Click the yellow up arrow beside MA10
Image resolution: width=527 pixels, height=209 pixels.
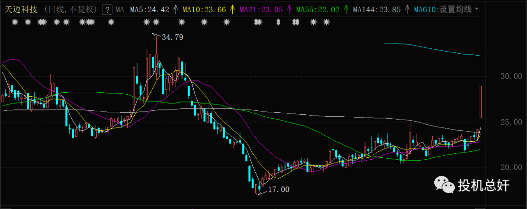pos(232,9)
